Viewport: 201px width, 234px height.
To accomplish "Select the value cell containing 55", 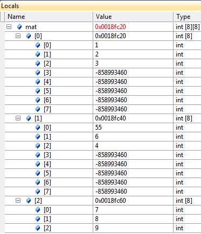I will coord(133,127).
